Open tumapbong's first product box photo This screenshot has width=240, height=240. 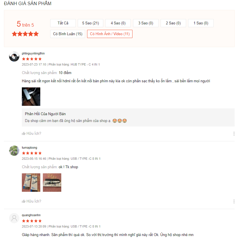click(31, 182)
